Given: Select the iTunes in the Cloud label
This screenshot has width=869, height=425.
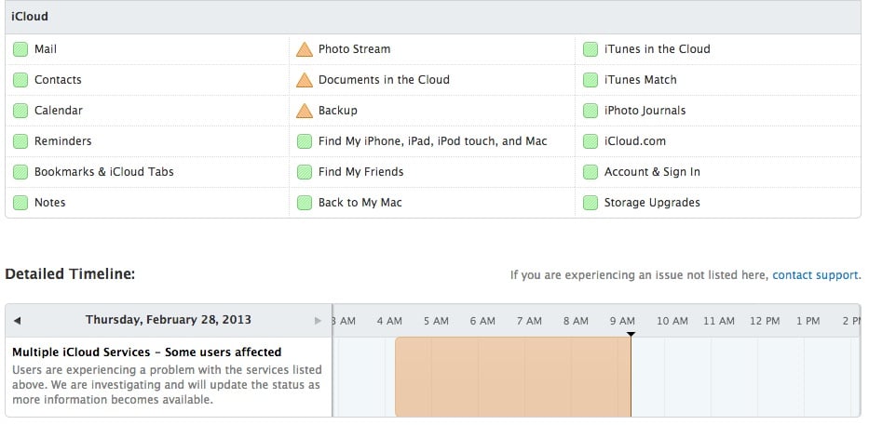Looking at the screenshot, I should coord(657,49).
